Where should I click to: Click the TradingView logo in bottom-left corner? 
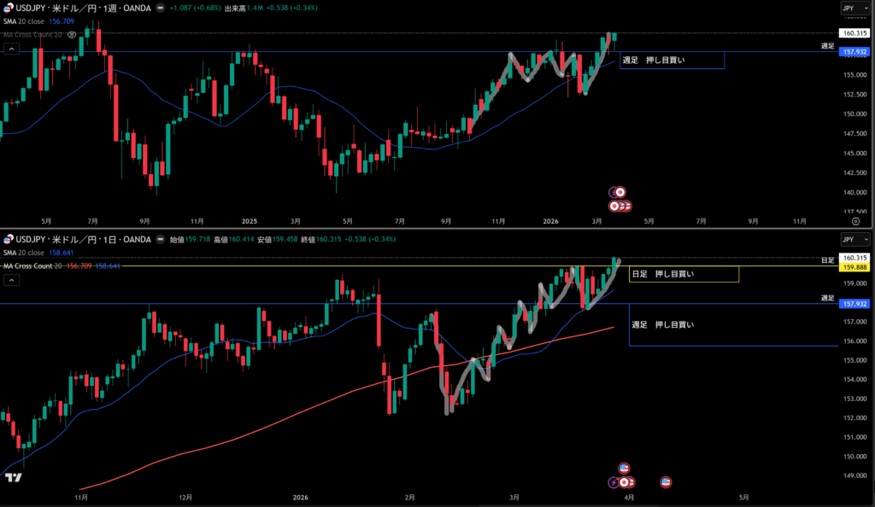pyautogui.click(x=13, y=478)
